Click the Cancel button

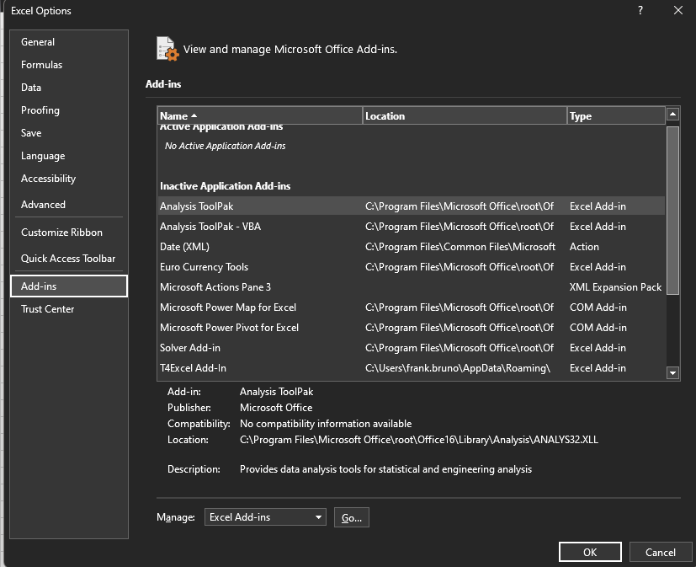tap(660, 552)
